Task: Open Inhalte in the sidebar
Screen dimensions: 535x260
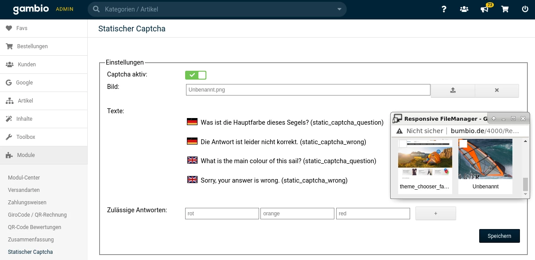Action: coord(43,119)
